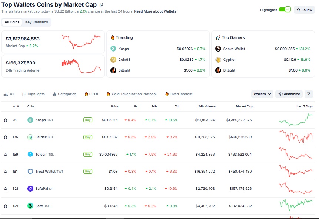Click the SafePal coin logo

30,189
